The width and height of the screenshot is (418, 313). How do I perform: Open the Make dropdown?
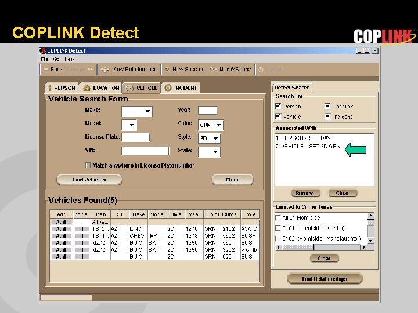click(137, 111)
